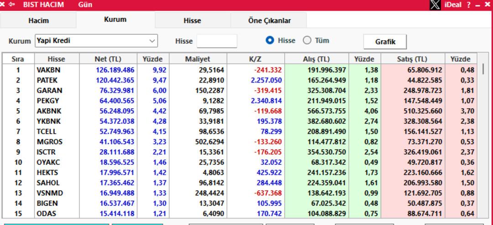Click the Hisse column header in table
The image size is (493, 225).
coord(57,59)
